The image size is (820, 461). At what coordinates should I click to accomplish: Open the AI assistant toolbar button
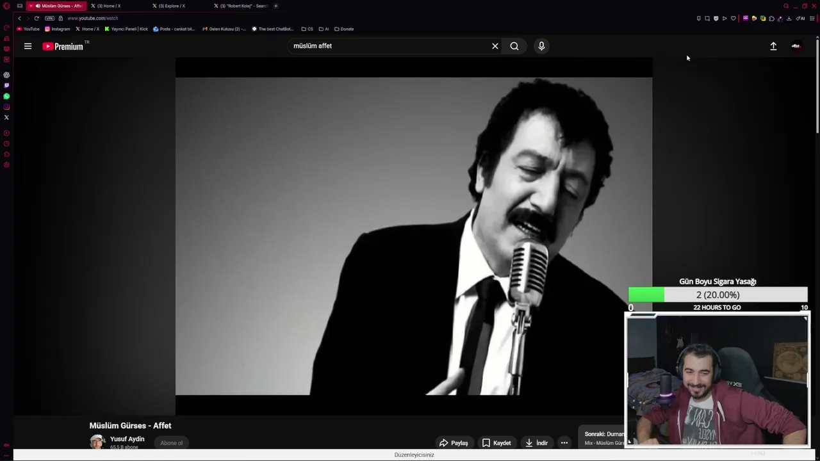coord(800,19)
